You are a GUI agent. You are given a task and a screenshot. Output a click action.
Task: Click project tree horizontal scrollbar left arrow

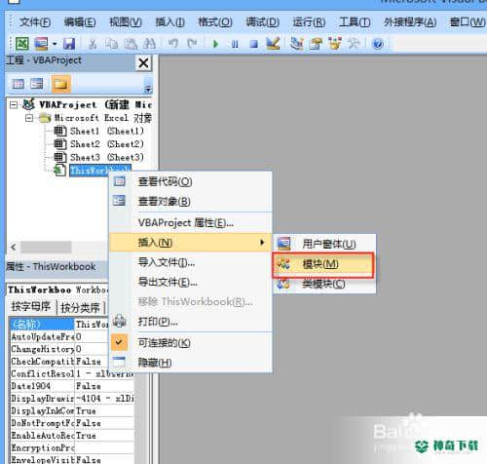click(x=14, y=248)
